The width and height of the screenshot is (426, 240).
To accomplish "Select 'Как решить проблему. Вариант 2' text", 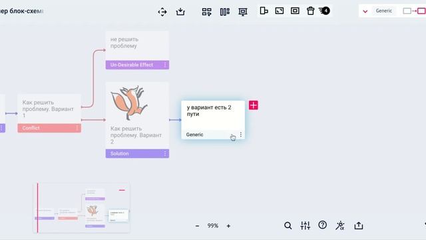I will pyautogui.click(x=136, y=135).
